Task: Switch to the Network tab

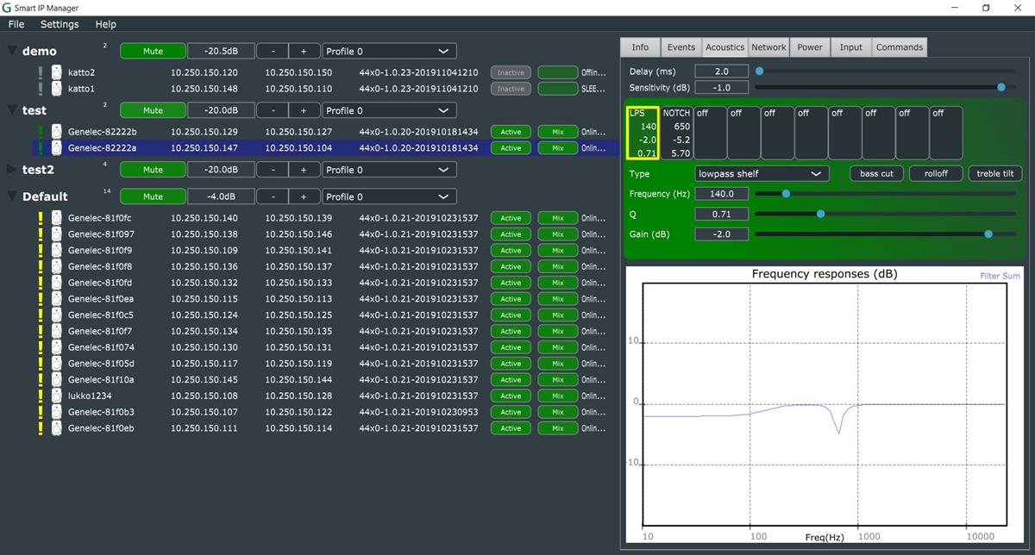Action: (768, 47)
